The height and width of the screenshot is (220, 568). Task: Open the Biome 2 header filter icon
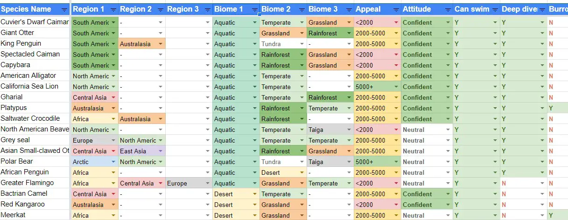click(x=302, y=9)
